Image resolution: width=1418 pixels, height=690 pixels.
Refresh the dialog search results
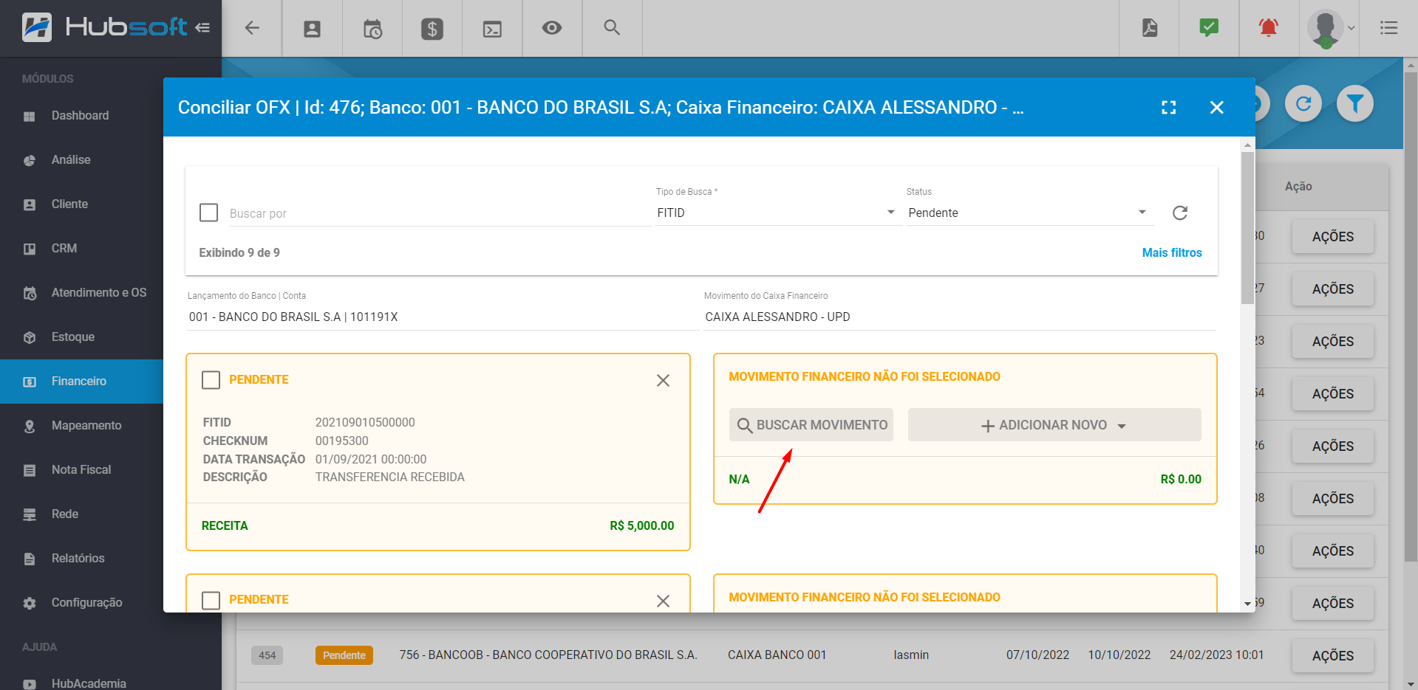(1180, 213)
